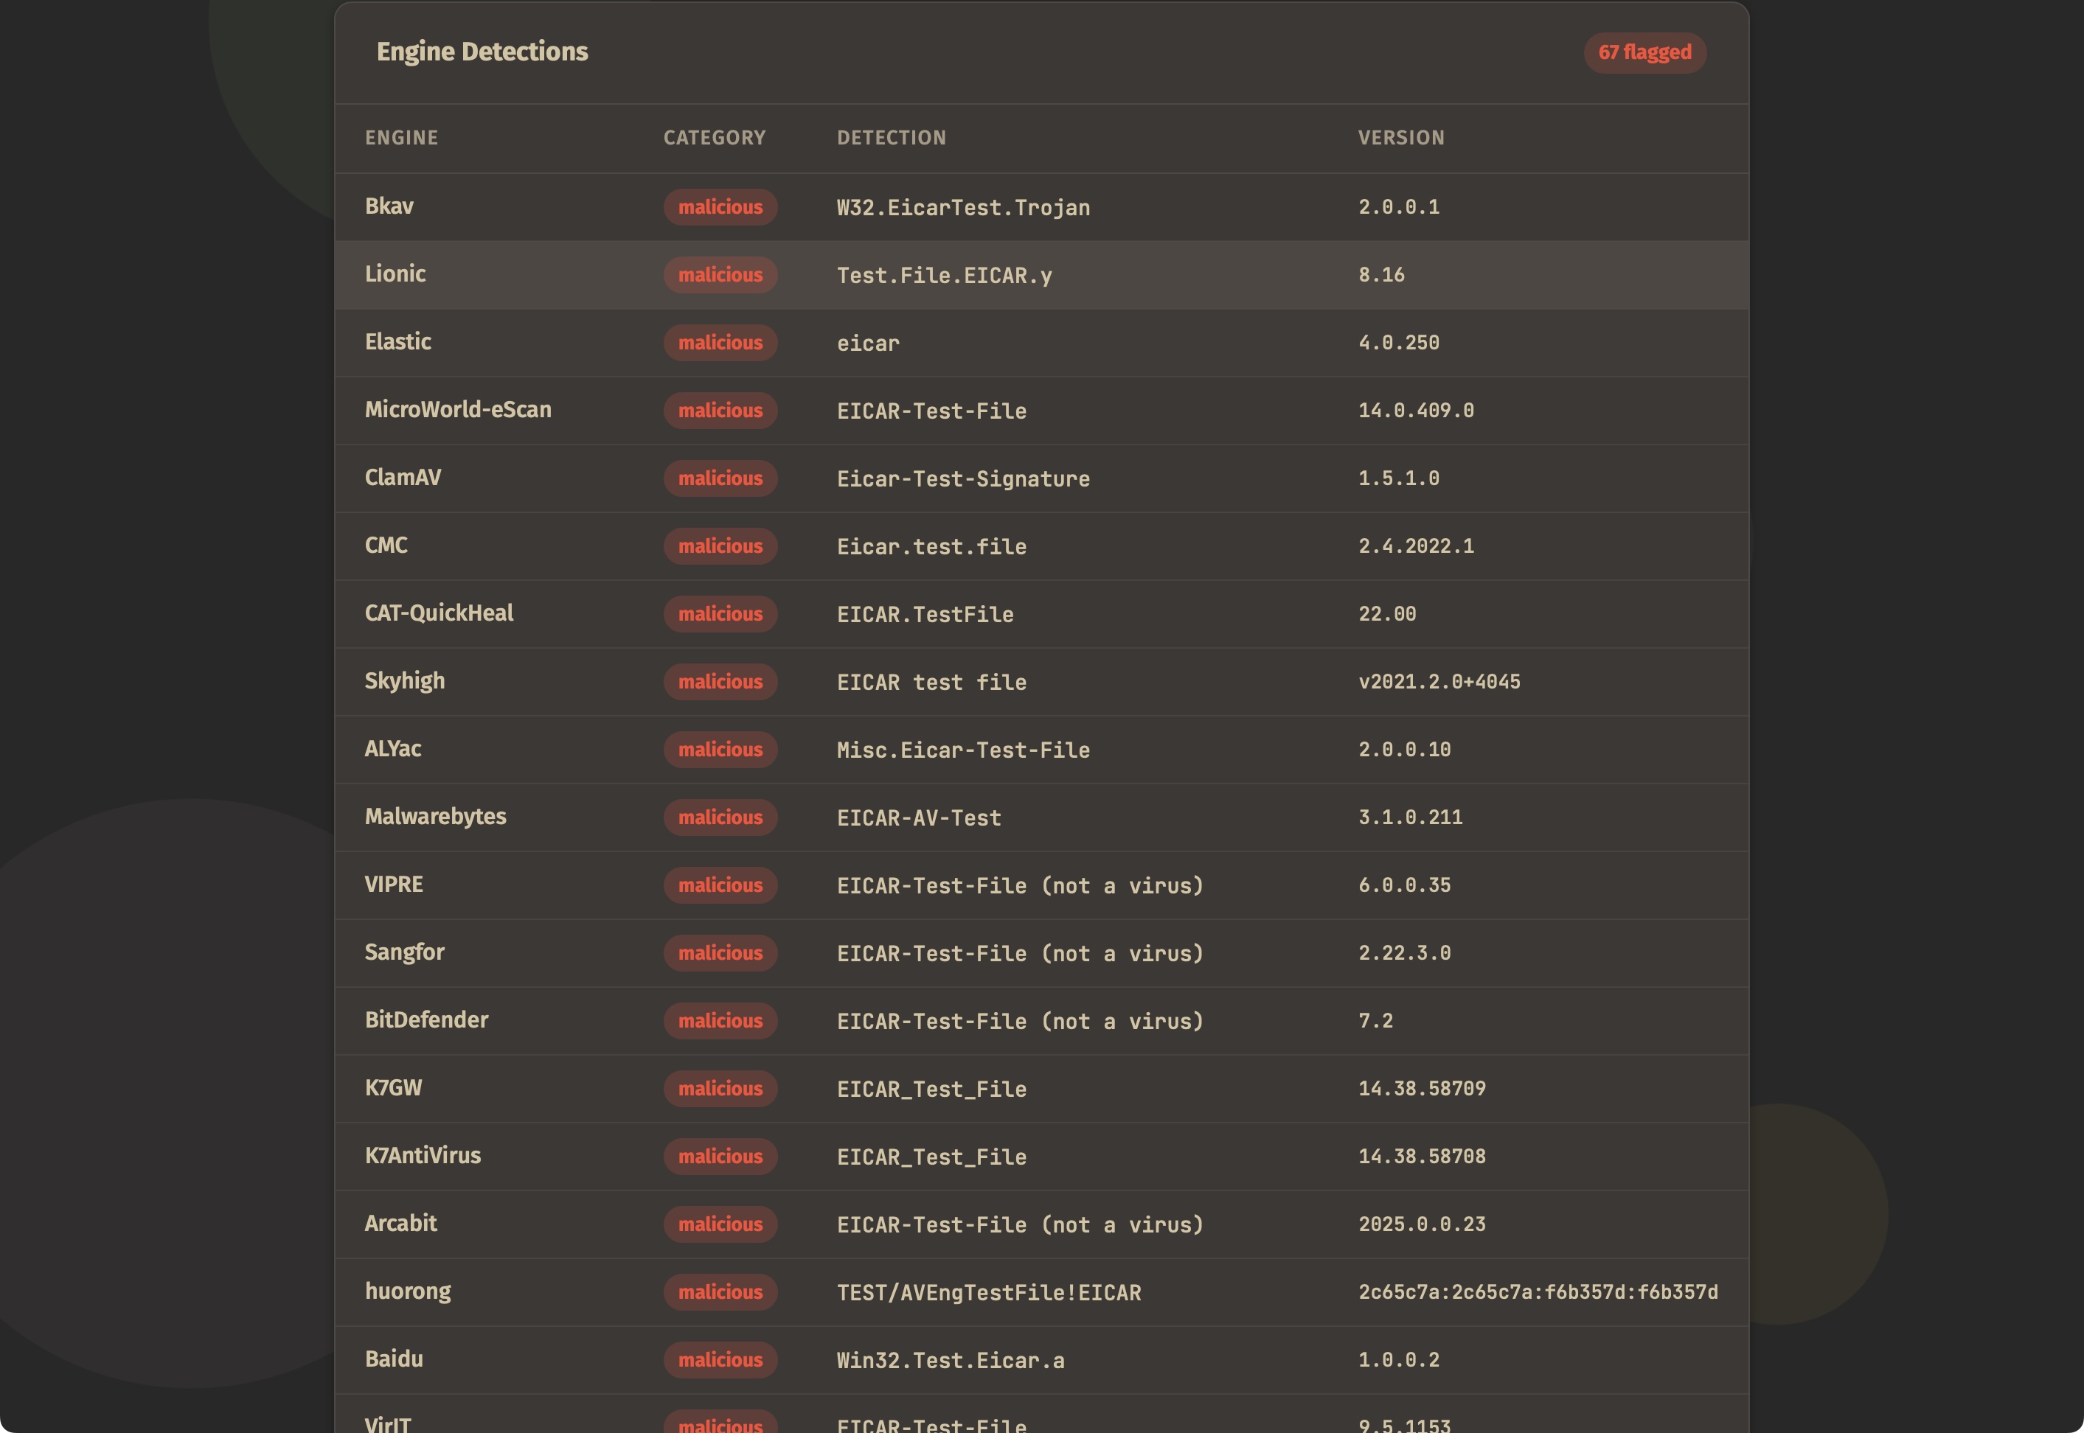Select the K7GW engine name

tap(392, 1088)
